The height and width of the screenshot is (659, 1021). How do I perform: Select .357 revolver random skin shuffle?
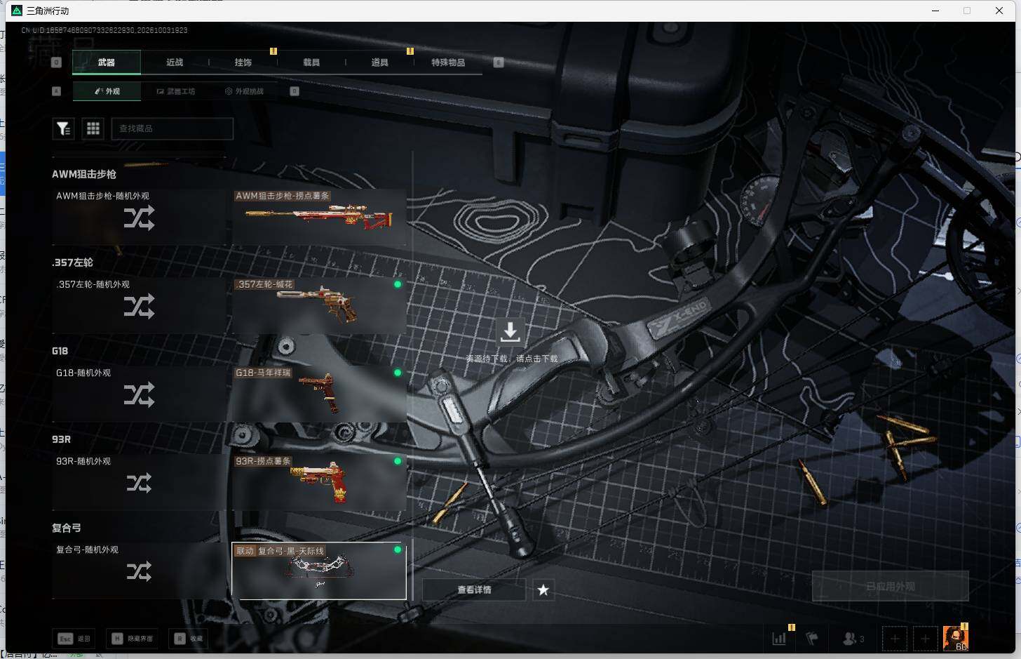(139, 305)
